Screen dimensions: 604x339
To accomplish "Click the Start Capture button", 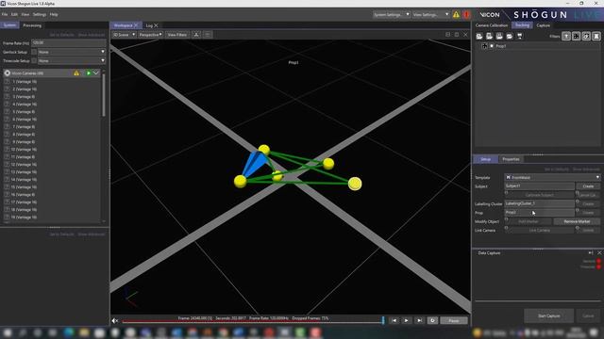I will [x=549, y=316].
